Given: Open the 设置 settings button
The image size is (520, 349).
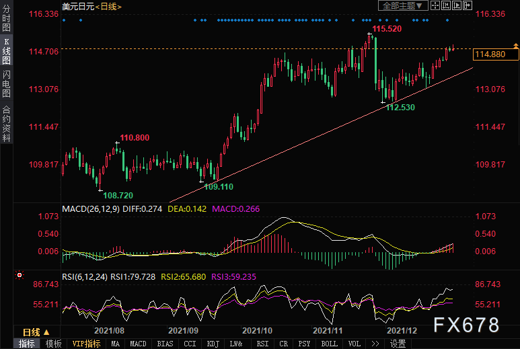Looking at the screenshot, I should click(398, 344).
